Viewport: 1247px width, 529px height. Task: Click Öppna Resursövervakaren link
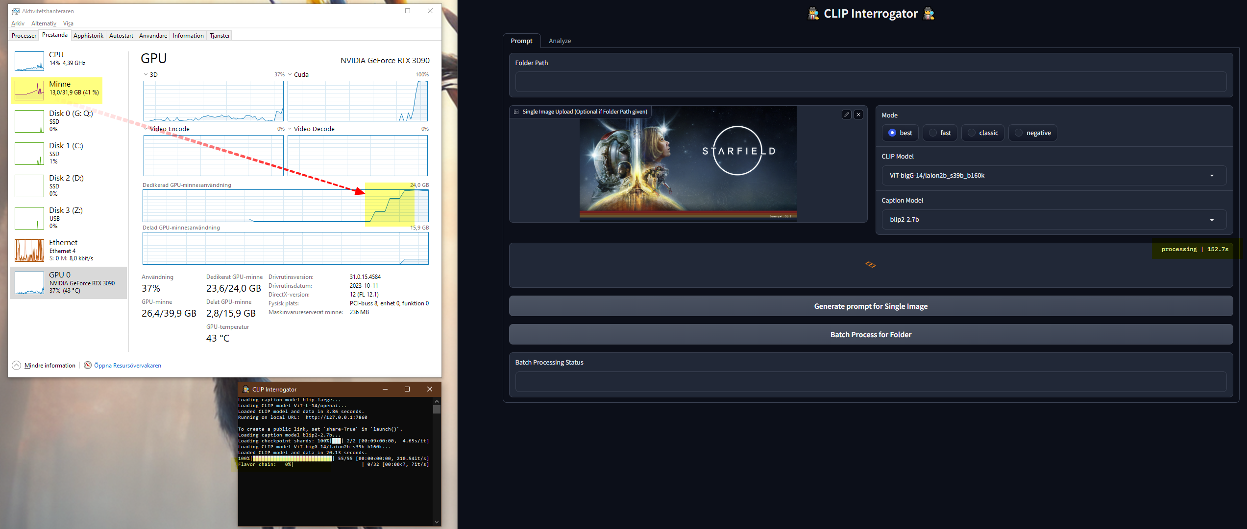tap(127, 366)
